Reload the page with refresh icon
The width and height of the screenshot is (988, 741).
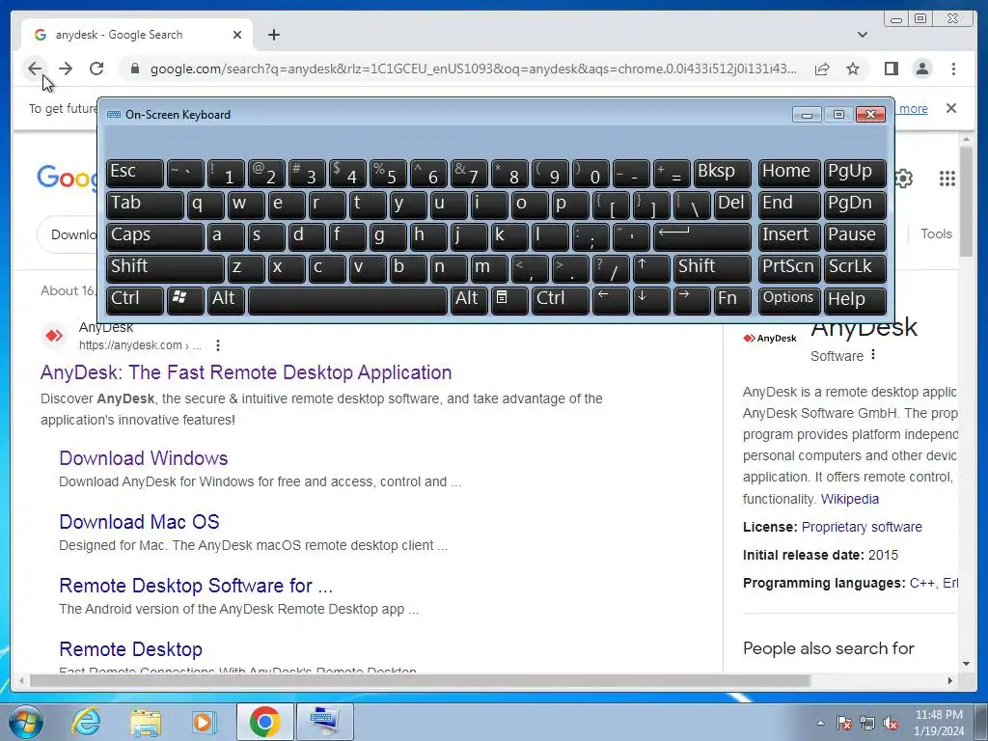[96, 69]
